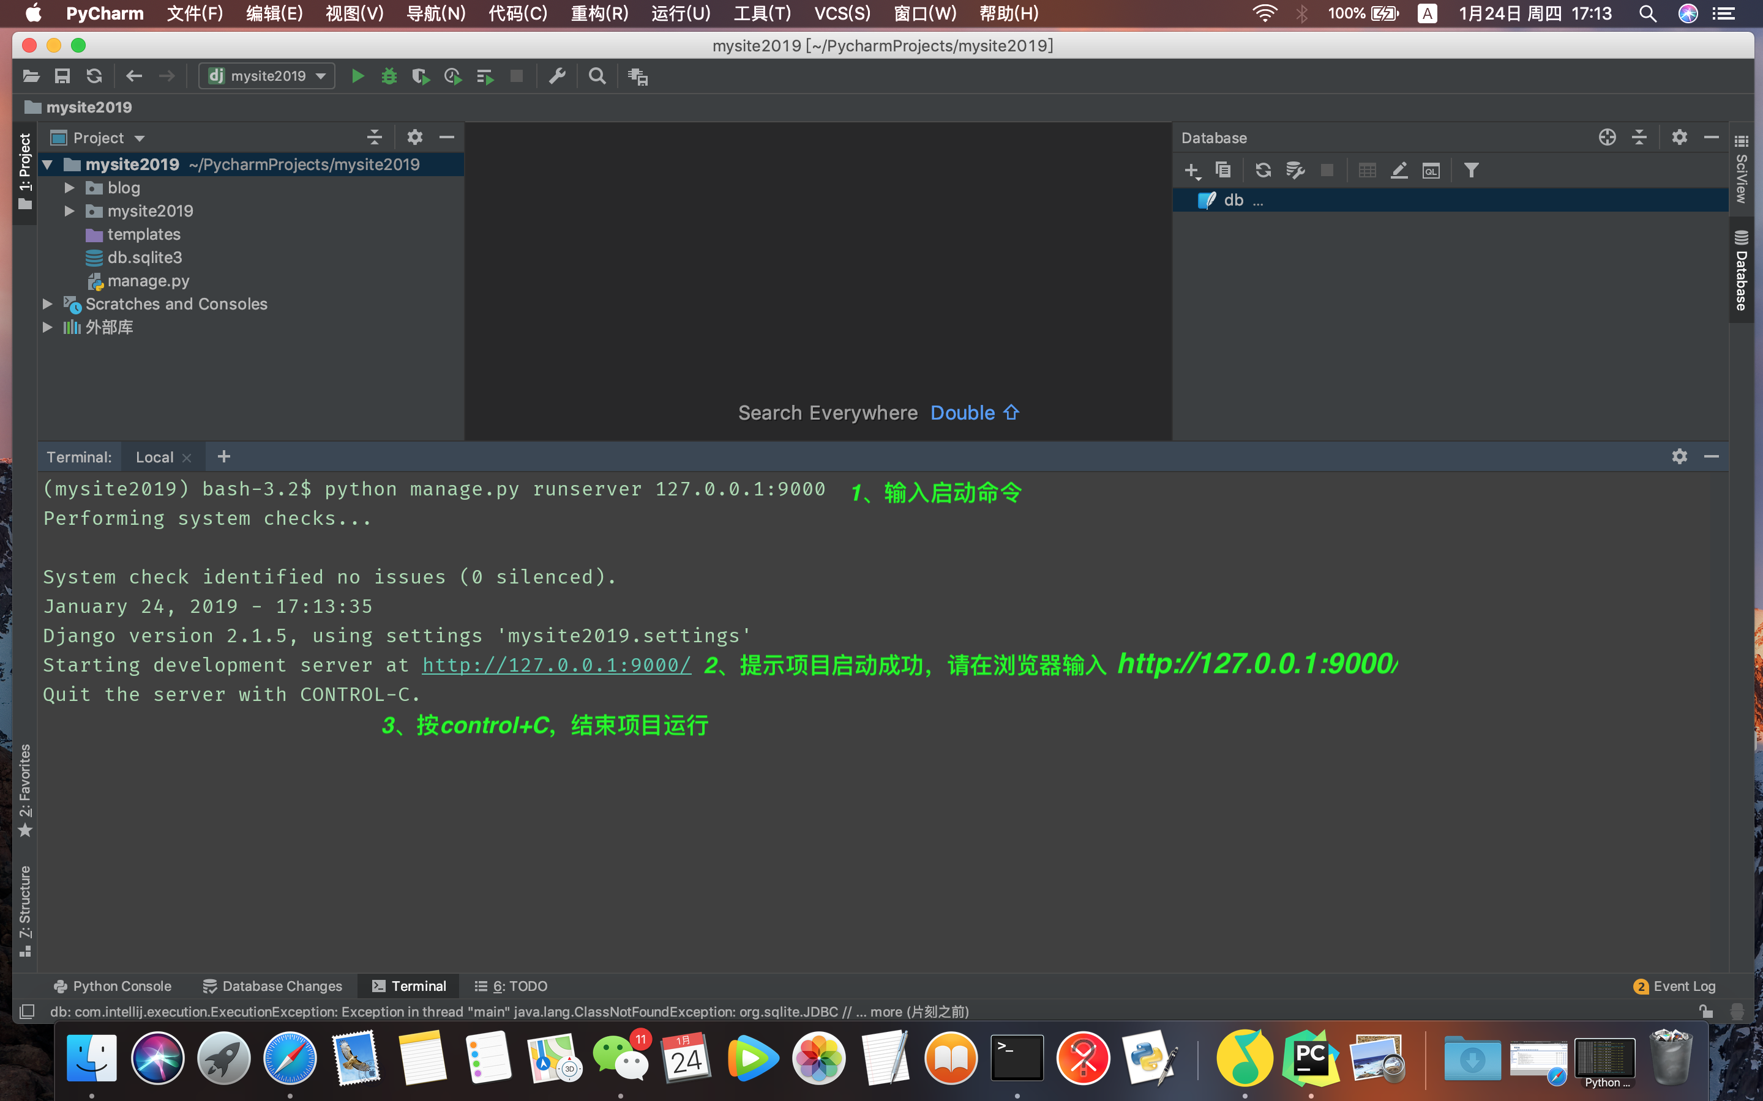Click the Stop square toolbar icon
Image resolution: width=1763 pixels, height=1101 pixels.
[x=517, y=76]
